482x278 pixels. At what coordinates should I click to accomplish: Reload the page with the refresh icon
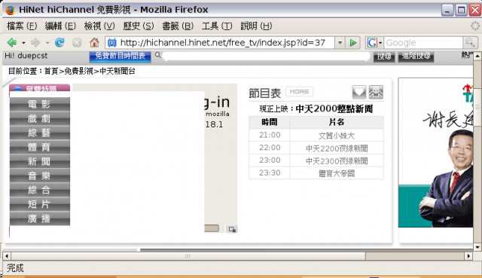click(x=59, y=42)
